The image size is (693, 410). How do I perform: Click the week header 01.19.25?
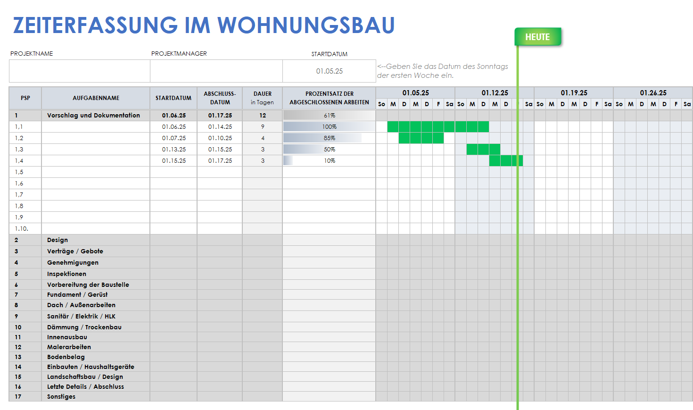click(574, 93)
